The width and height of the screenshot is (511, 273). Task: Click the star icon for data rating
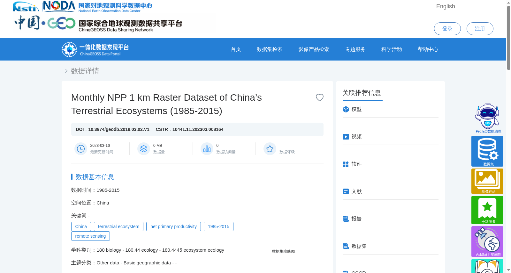(x=270, y=149)
